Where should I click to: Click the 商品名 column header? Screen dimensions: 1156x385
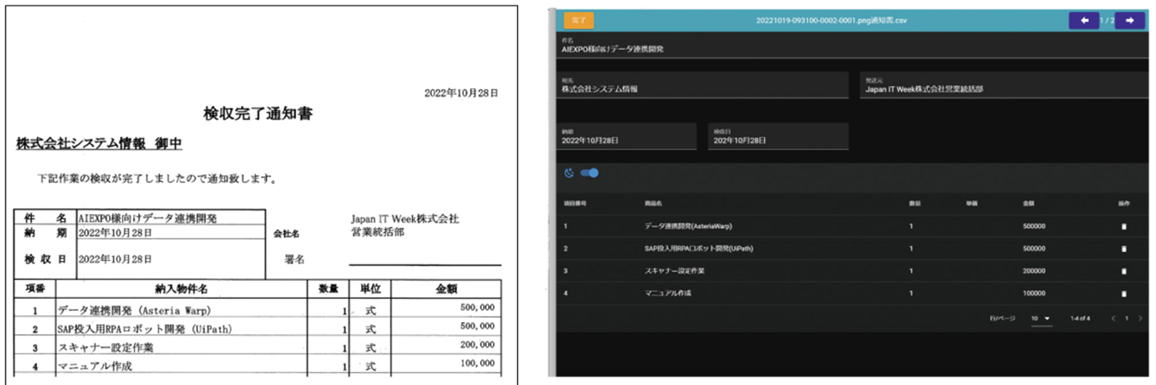653,203
